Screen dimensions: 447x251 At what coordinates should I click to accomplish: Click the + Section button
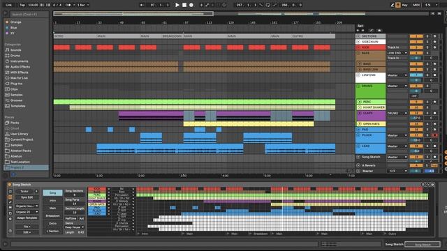(x=53, y=231)
